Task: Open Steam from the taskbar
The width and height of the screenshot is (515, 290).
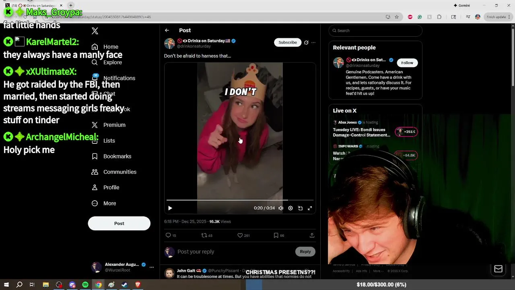Action: 125,285
